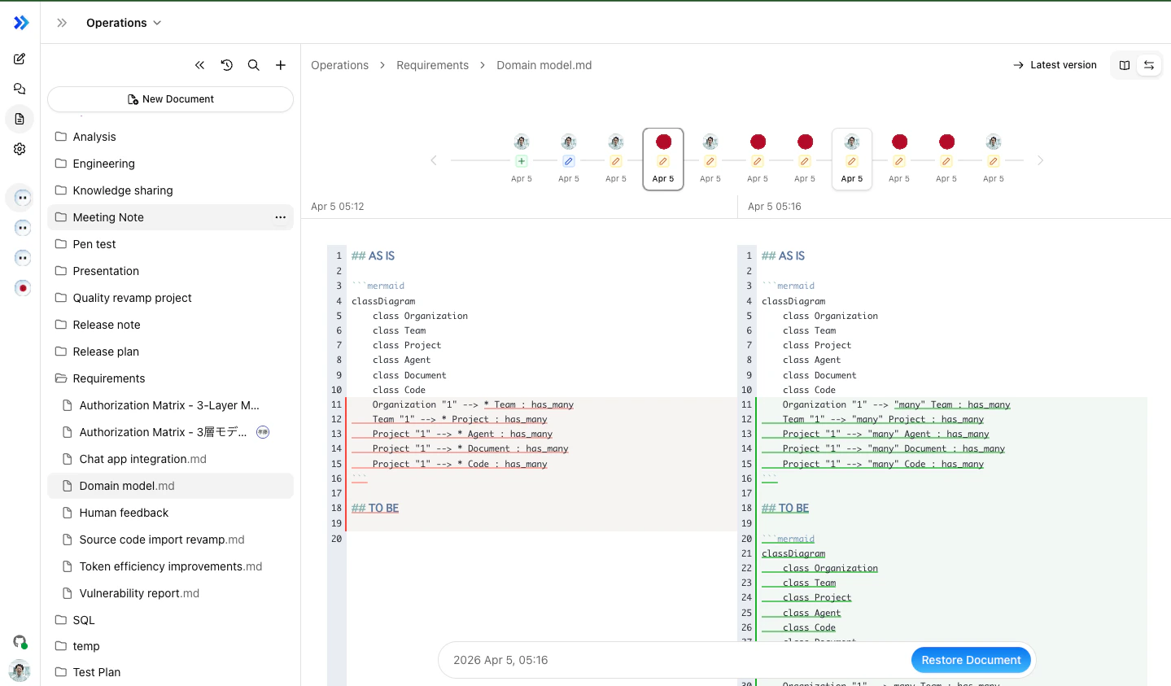Viewport: 1171px width, 686px height.
Task: Click the 'Apr 5 05:16' right version timestamp
Action: click(775, 207)
